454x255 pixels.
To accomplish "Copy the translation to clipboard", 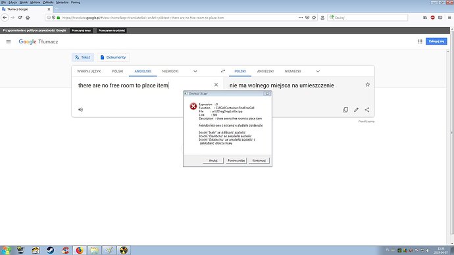I will 345,110.
